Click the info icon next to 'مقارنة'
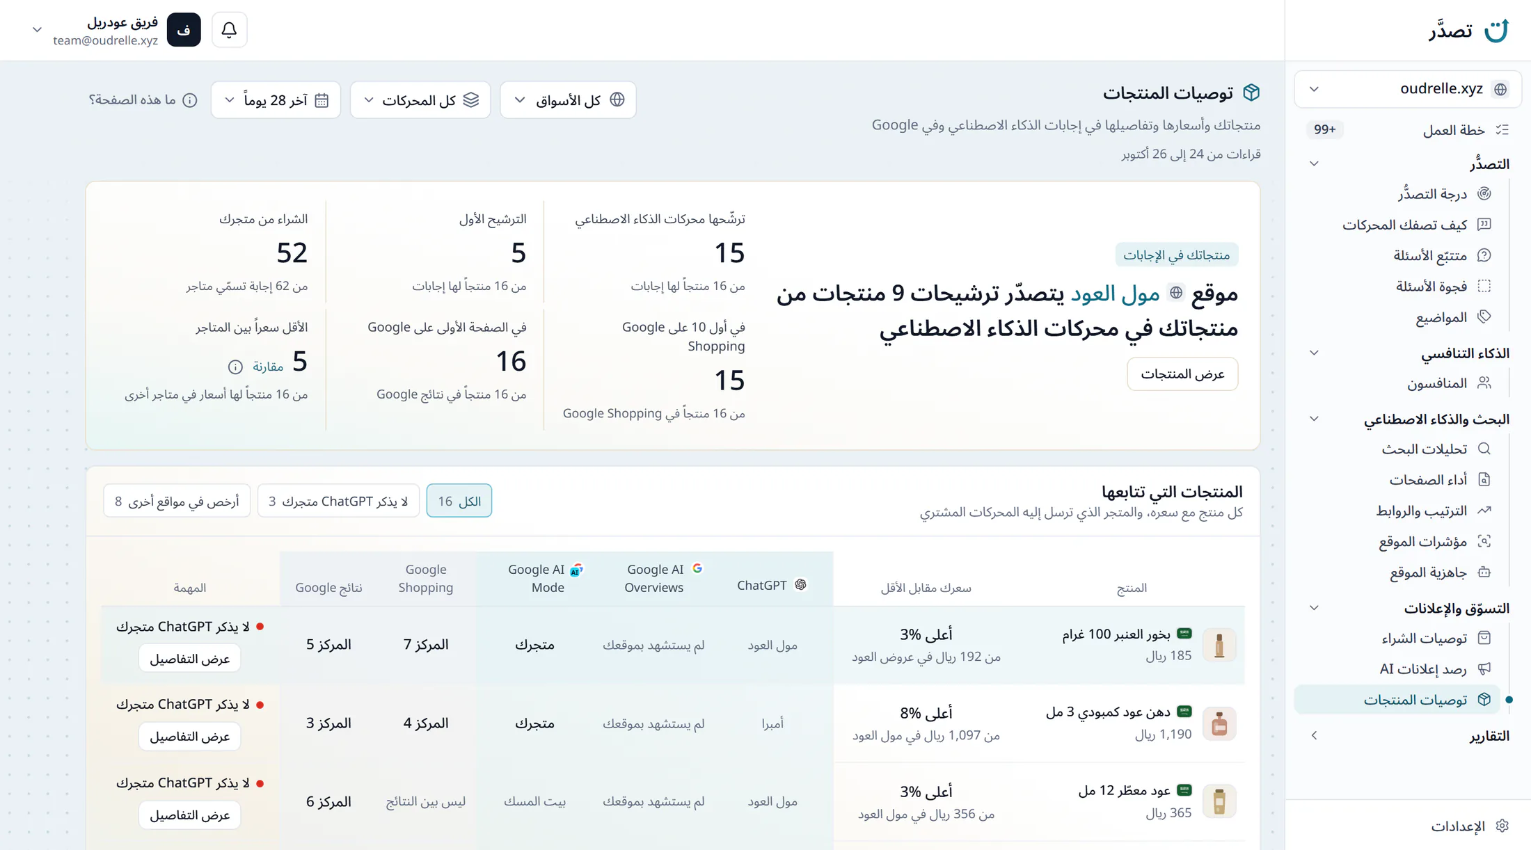 click(235, 366)
